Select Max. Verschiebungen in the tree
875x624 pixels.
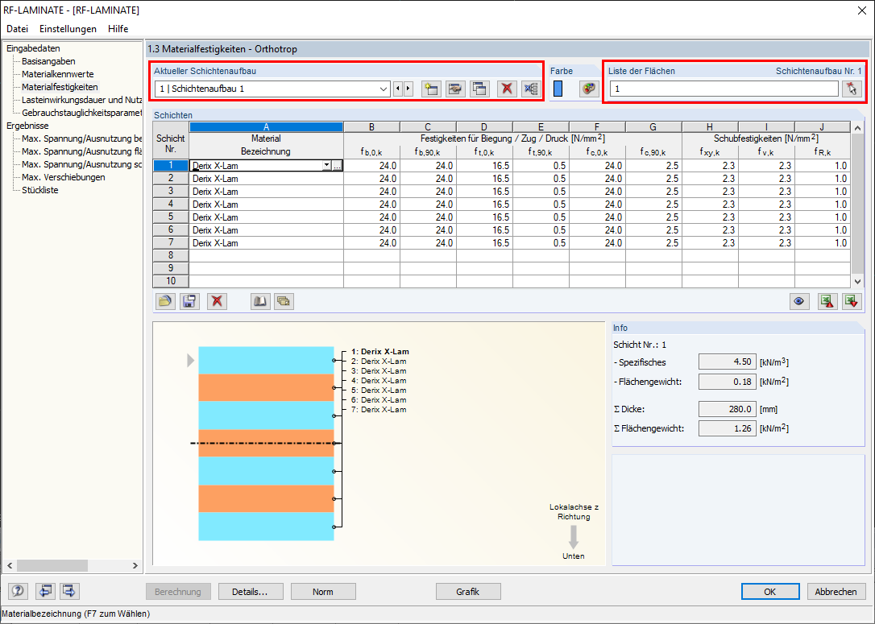point(63,177)
